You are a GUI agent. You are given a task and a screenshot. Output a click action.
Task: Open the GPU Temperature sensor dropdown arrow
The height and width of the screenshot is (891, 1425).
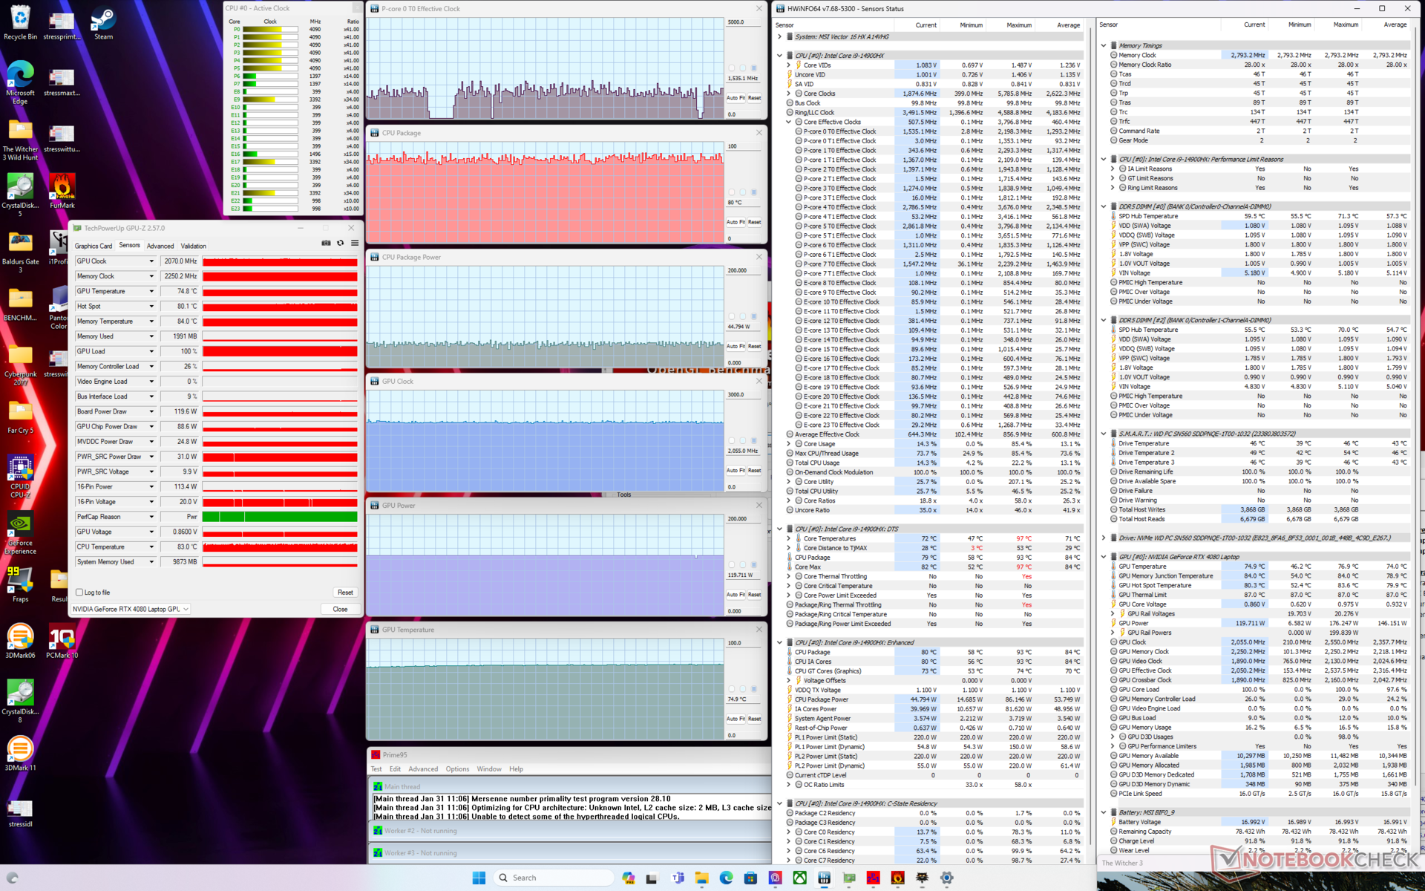point(151,291)
